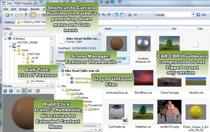
Task: Select the _P3dO Test folder
Action: point(33,54)
